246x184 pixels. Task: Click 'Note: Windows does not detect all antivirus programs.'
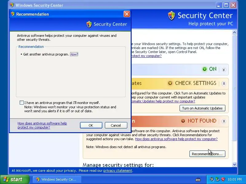click(x=126, y=147)
